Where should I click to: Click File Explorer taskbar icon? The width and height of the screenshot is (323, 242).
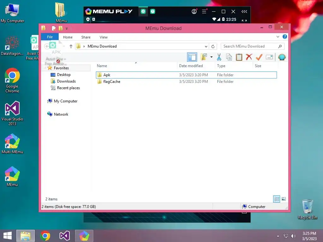click(26, 236)
